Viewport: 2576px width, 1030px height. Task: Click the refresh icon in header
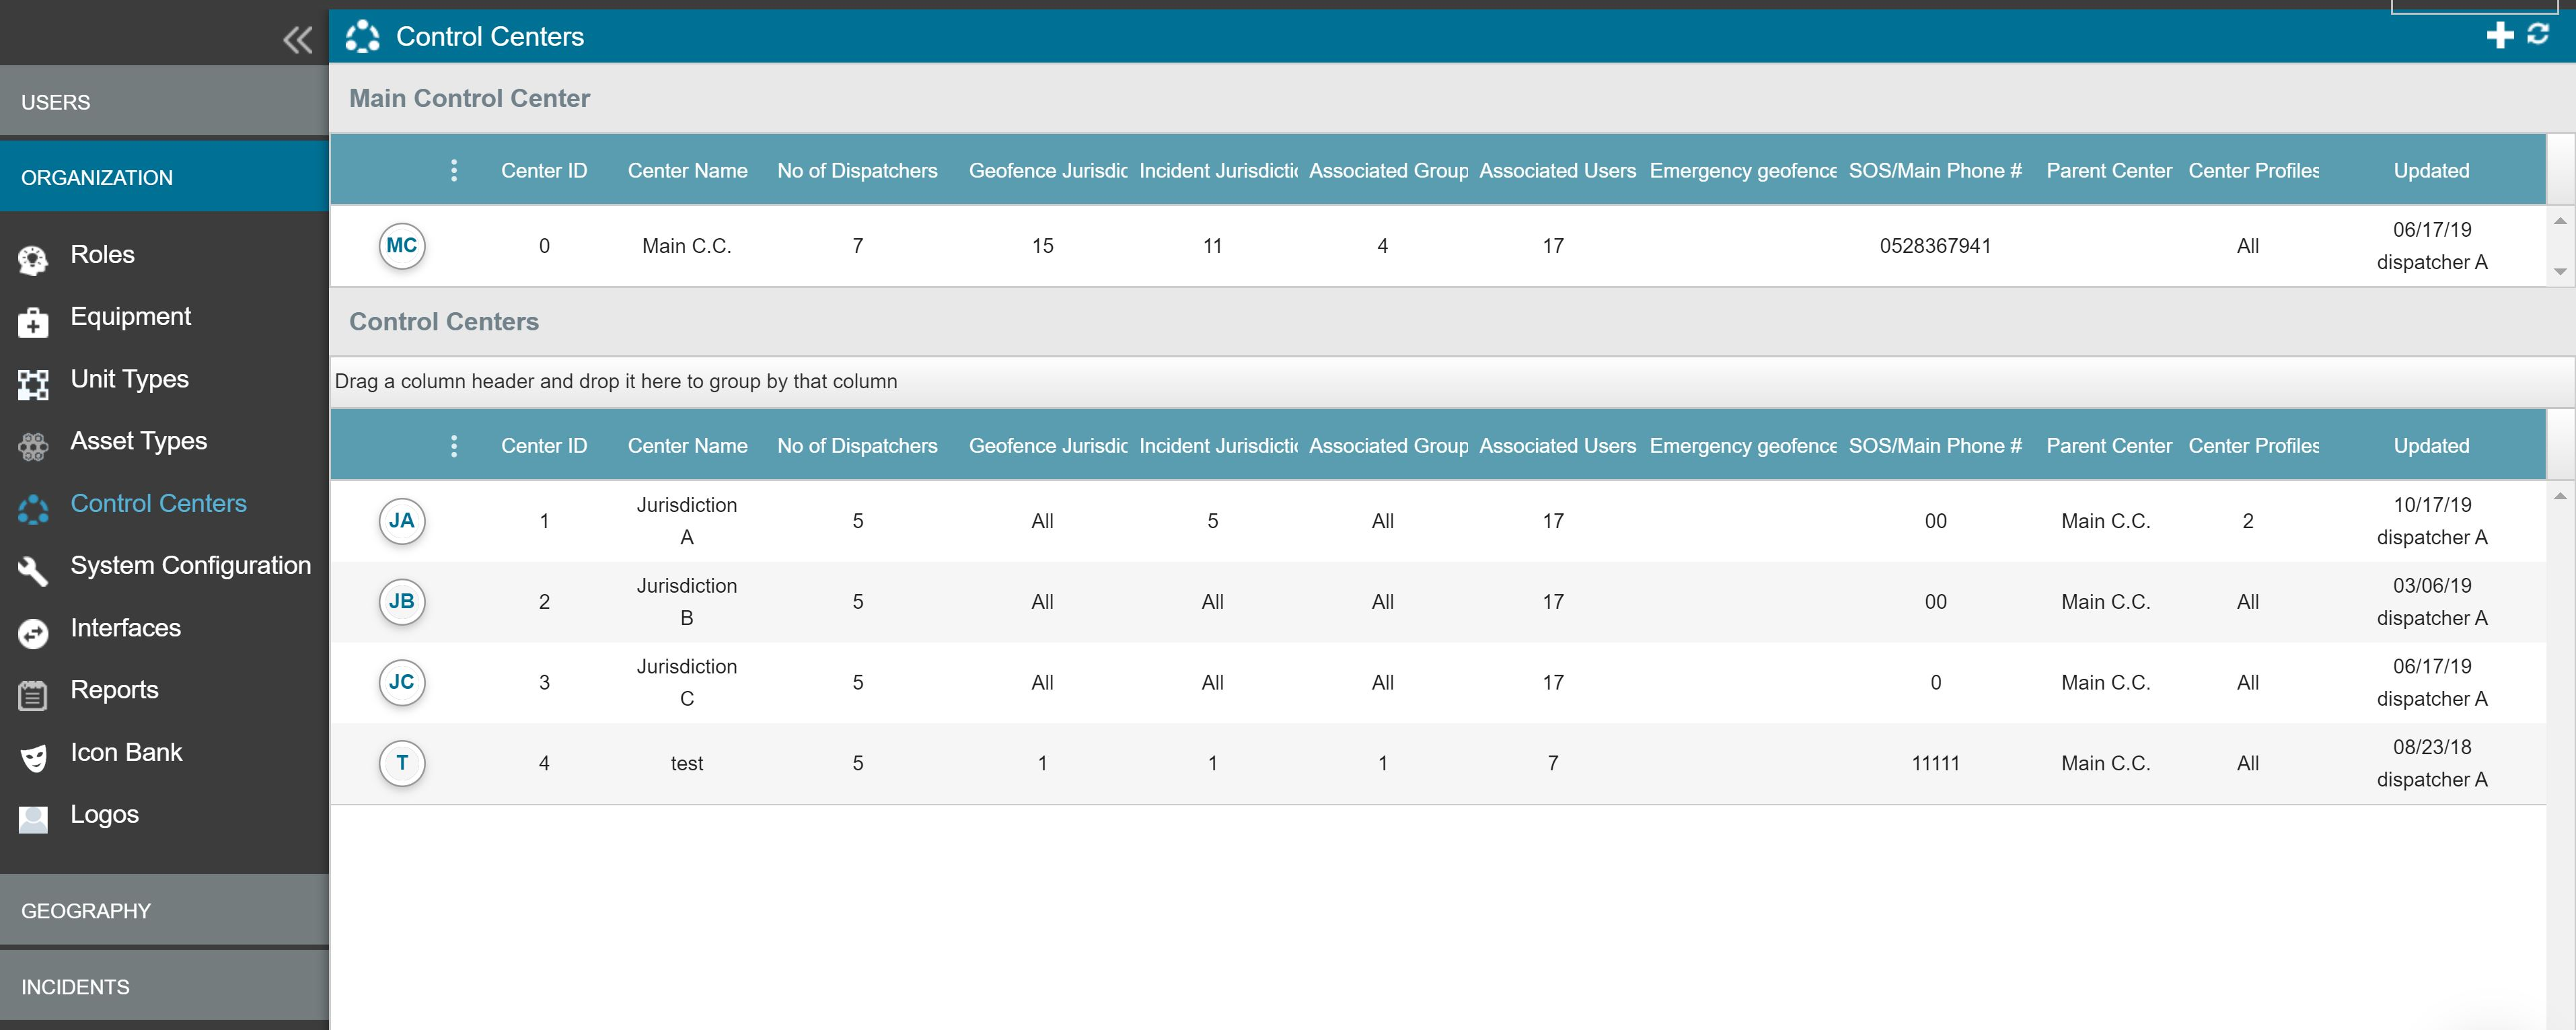pyautogui.click(x=2538, y=34)
